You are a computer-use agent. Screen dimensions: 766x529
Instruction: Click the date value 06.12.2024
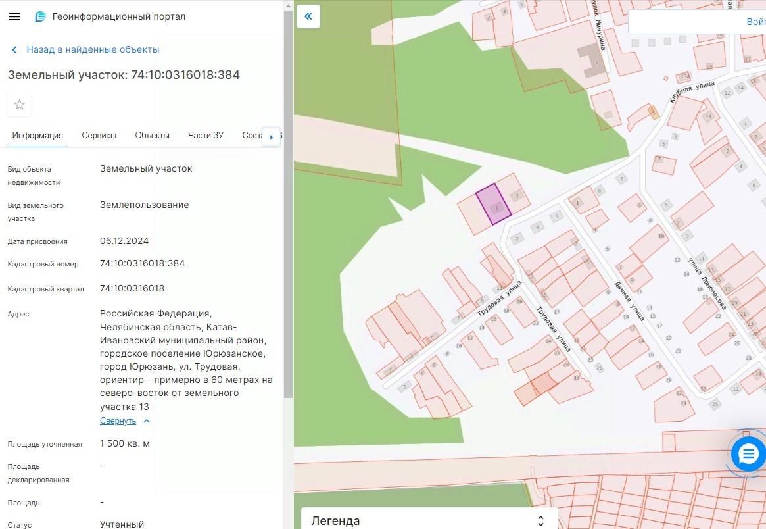[x=124, y=241]
